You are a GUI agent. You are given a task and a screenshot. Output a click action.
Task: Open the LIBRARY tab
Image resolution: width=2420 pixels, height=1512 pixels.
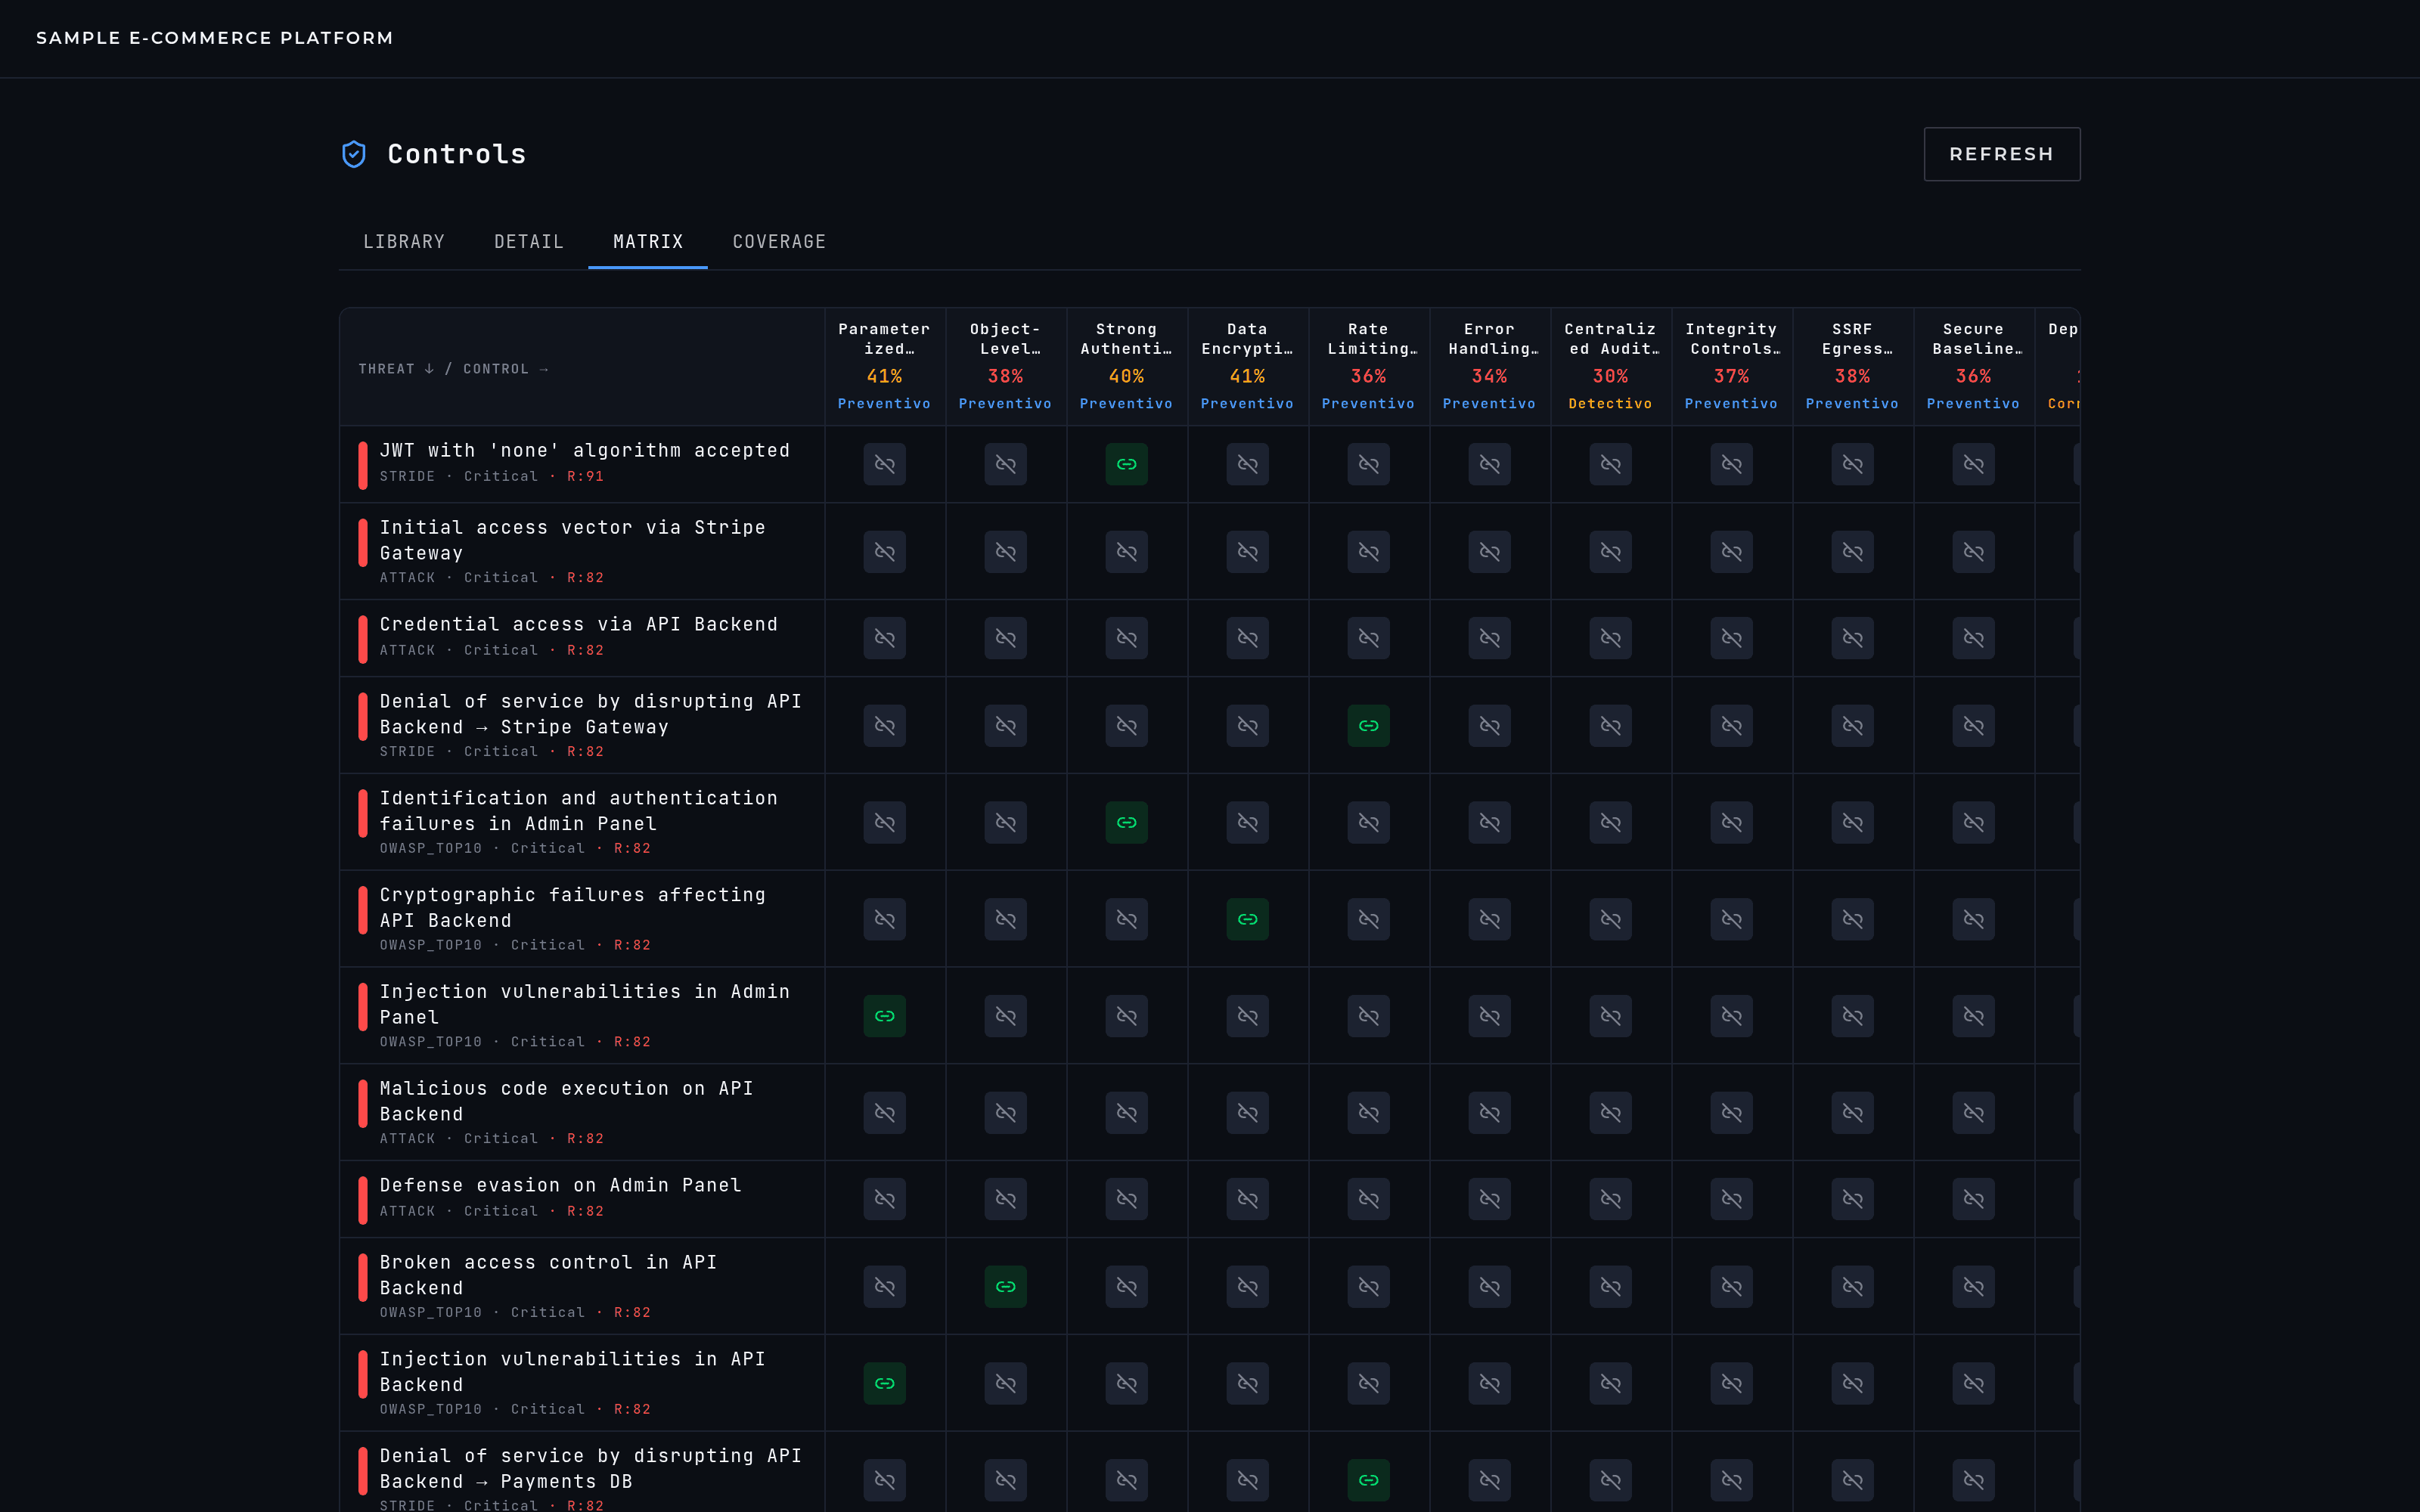point(404,242)
